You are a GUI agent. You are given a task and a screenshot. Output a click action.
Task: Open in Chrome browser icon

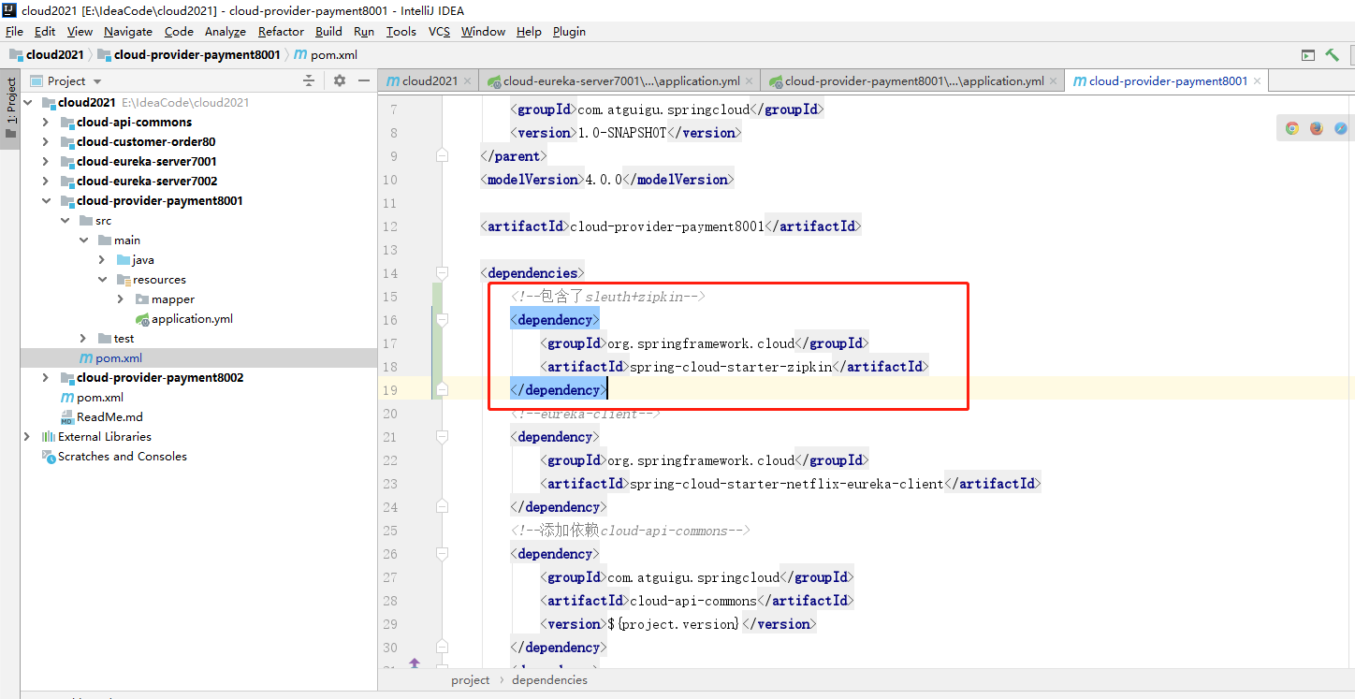pyautogui.click(x=1292, y=128)
